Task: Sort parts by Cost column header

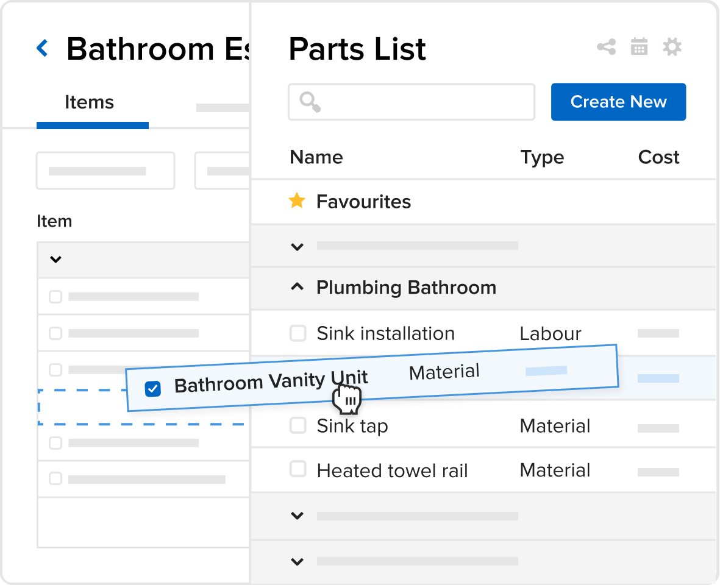Action: (x=658, y=157)
